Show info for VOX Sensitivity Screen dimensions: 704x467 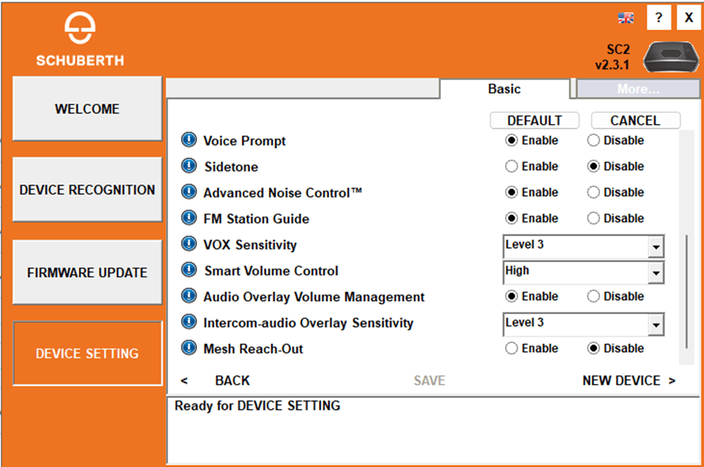pyautogui.click(x=189, y=244)
